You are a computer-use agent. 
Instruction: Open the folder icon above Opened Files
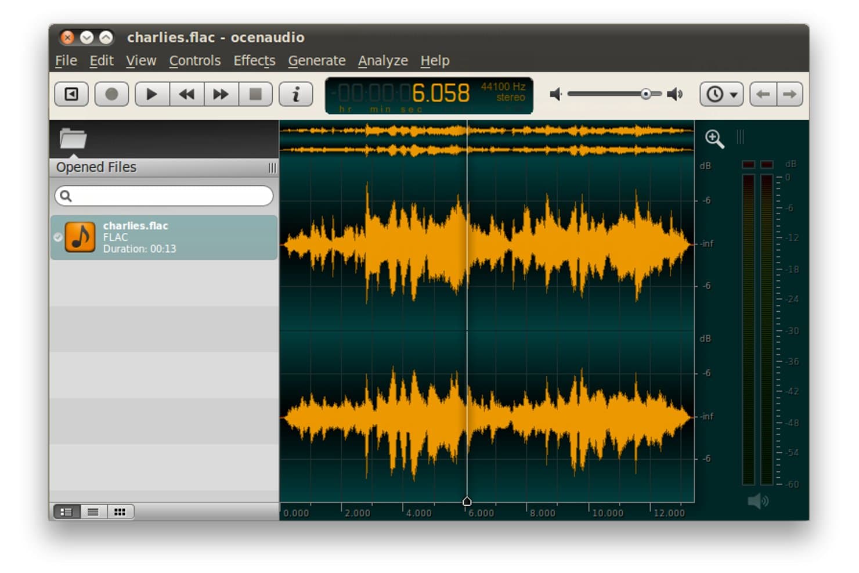[x=73, y=138]
